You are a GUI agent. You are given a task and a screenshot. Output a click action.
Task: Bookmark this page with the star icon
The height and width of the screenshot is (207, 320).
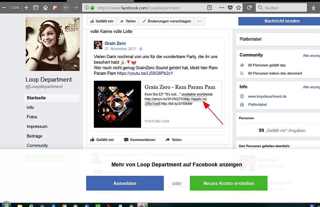click(x=239, y=8)
